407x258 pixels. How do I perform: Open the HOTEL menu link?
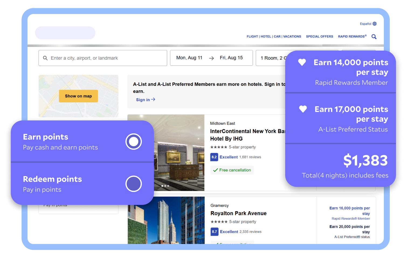pos(266,37)
